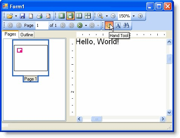Enable the Text Select tool
The image size is (180, 138).
(118, 25)
